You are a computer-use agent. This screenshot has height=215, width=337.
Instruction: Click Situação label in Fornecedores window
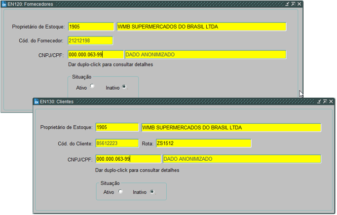coord(82,77)
